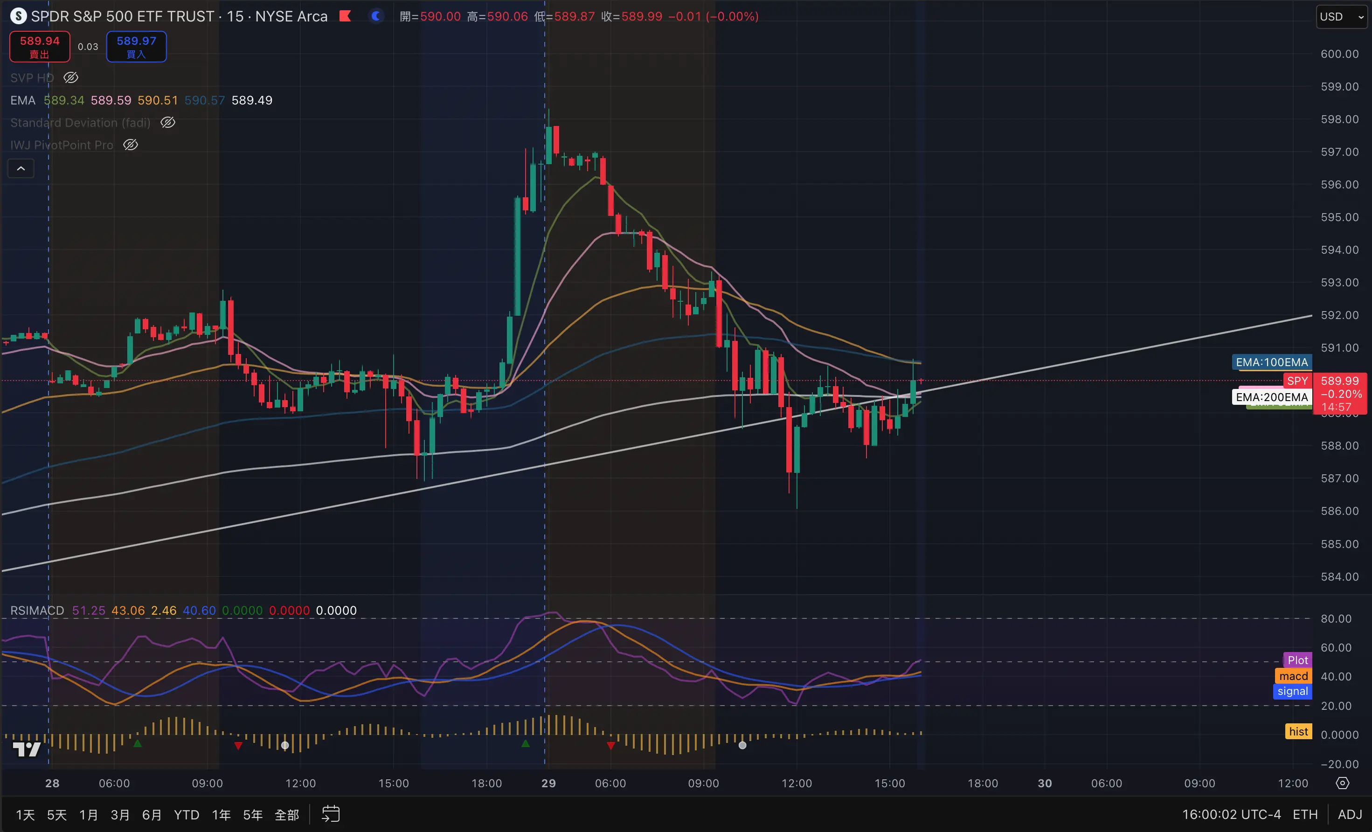The image size is (1372, 832).
Task: Click the second green up-arrow near date 29
Action: [525, 743]
